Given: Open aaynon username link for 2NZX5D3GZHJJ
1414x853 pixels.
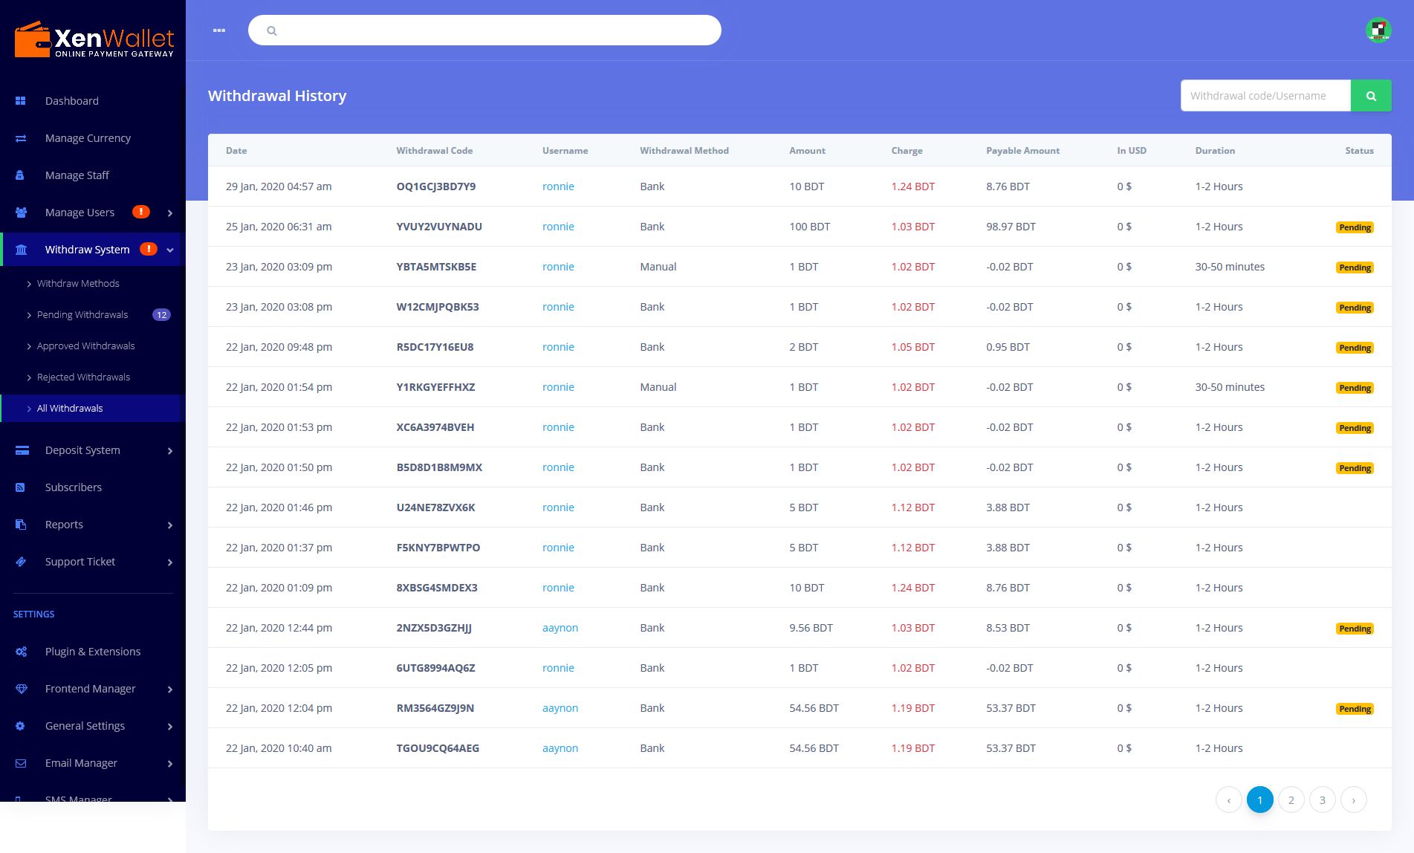Looking at the screenshot, I should click(x=560, y=628).
